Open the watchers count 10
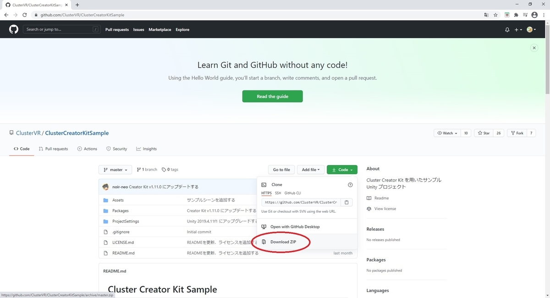Image resolution: width=550 pixels, height=298 pixels. click(x=466, y=133)
